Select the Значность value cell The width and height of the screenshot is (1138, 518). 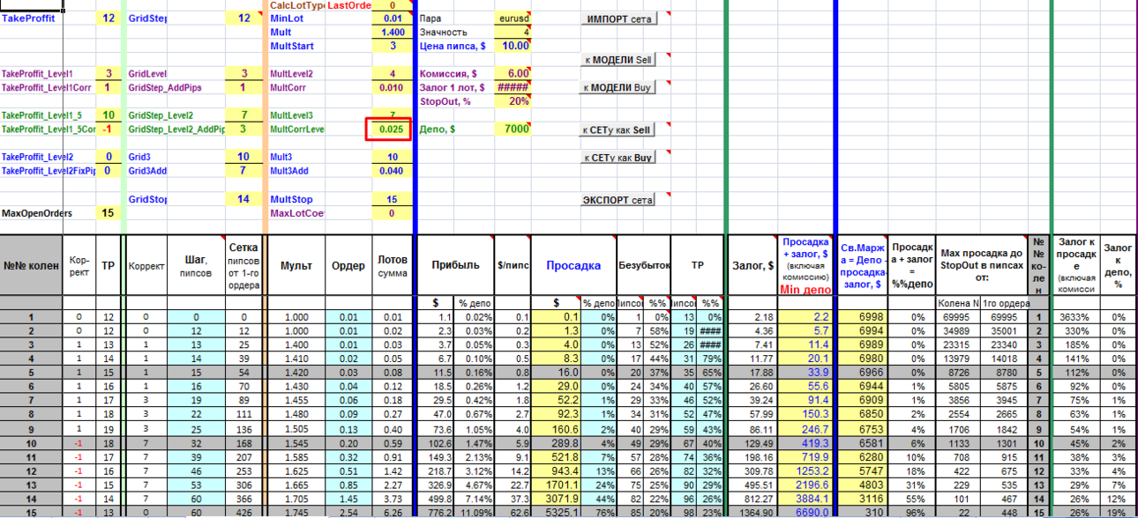513,32
